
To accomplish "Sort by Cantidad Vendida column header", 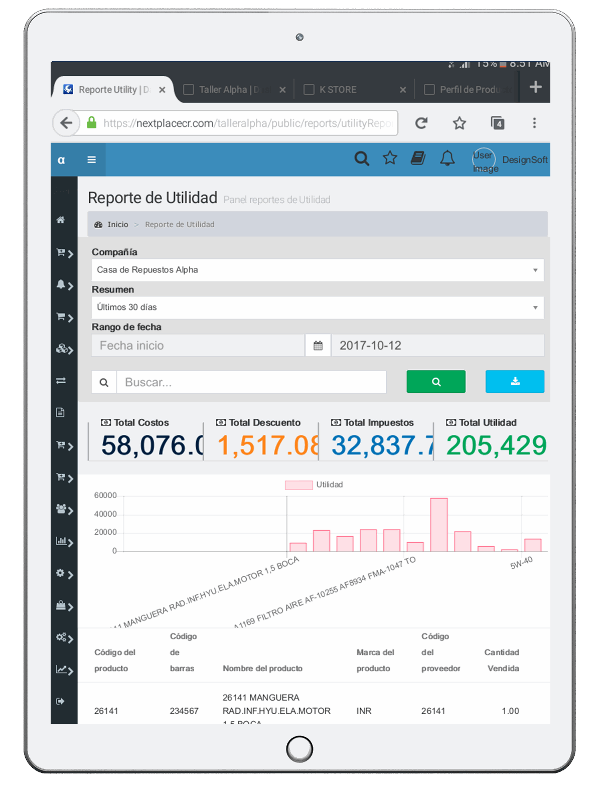I will coord(503,660).
